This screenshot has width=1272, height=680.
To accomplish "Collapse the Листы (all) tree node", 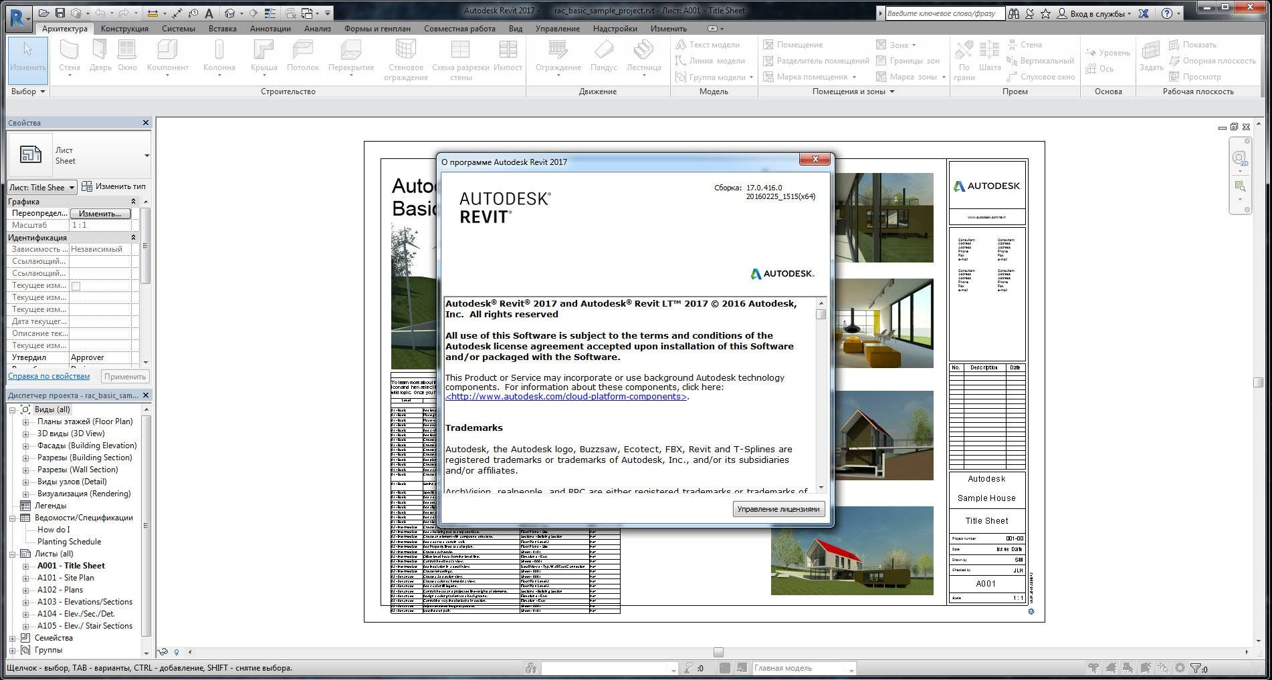I will pos(12,554).
